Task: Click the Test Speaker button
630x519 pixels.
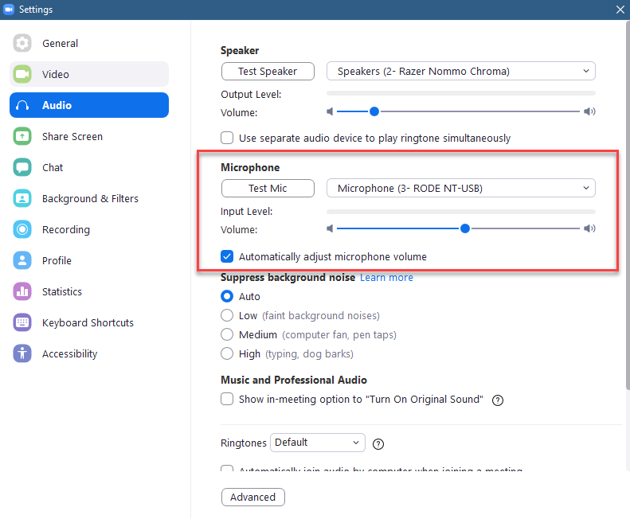Action: coord(268,71)
